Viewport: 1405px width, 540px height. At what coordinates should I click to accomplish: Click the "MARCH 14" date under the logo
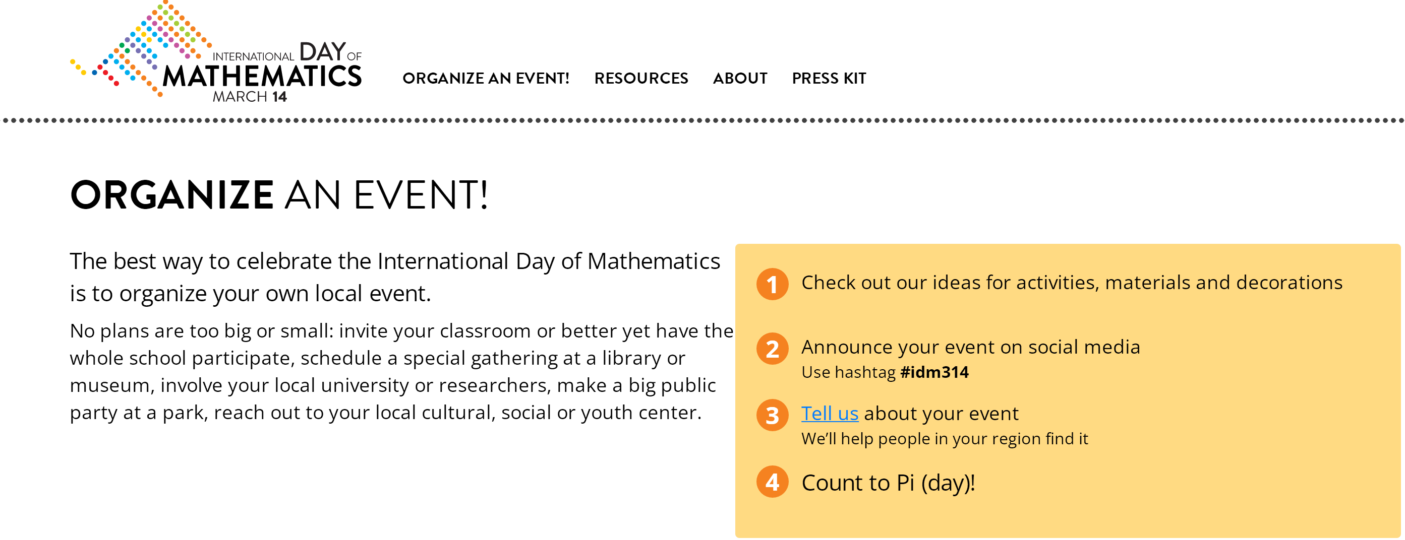(249, 97)
